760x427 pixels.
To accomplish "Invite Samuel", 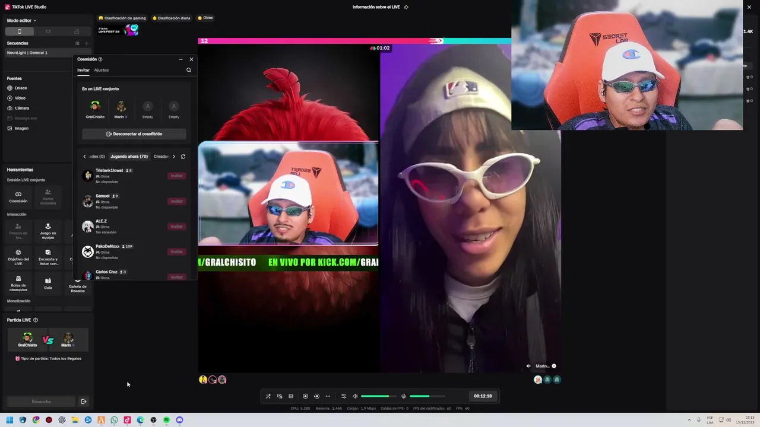I will [x=177, y=201].
